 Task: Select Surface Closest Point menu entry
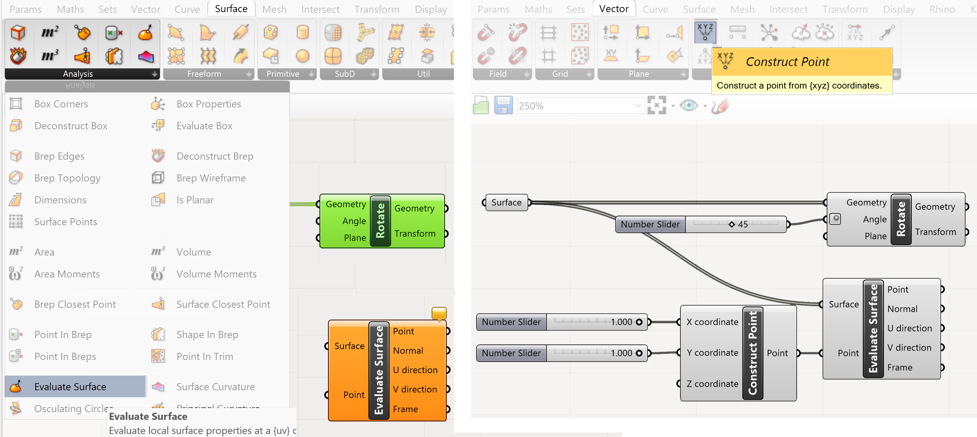coord(223,304)
